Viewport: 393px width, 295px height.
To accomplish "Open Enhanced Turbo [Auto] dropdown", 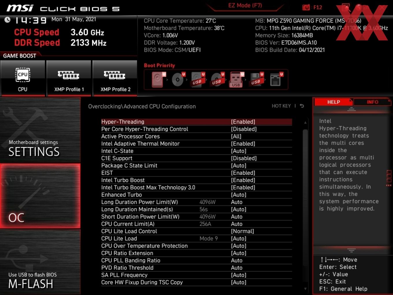I will point(239,195).
